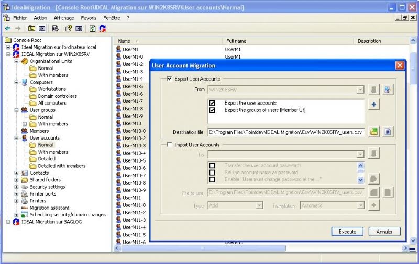Open the Affichage menu
This screenshot has width=419, height=264.
[x=64, y=18]
